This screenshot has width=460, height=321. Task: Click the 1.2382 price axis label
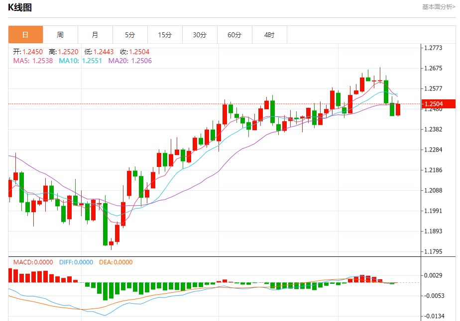433,129
